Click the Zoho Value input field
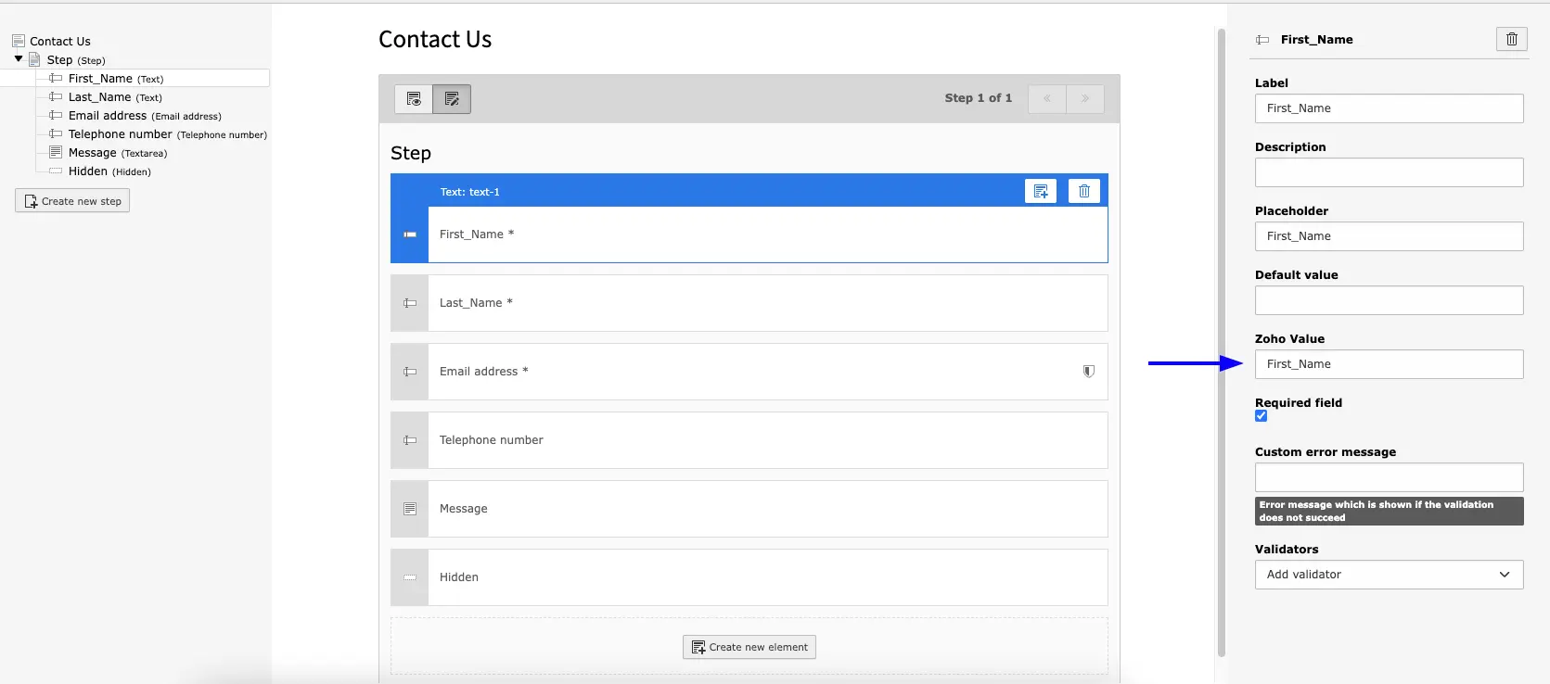This screenshot has width=1550, height=684. [x=1389, y=364]
